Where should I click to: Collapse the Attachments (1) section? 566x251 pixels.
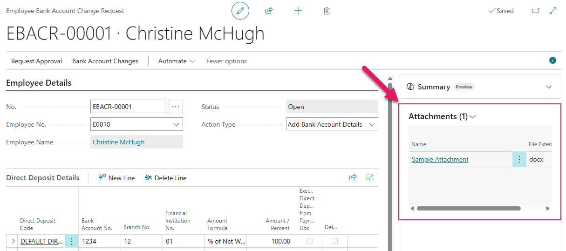pyautogui.click(x=473, y=116)
